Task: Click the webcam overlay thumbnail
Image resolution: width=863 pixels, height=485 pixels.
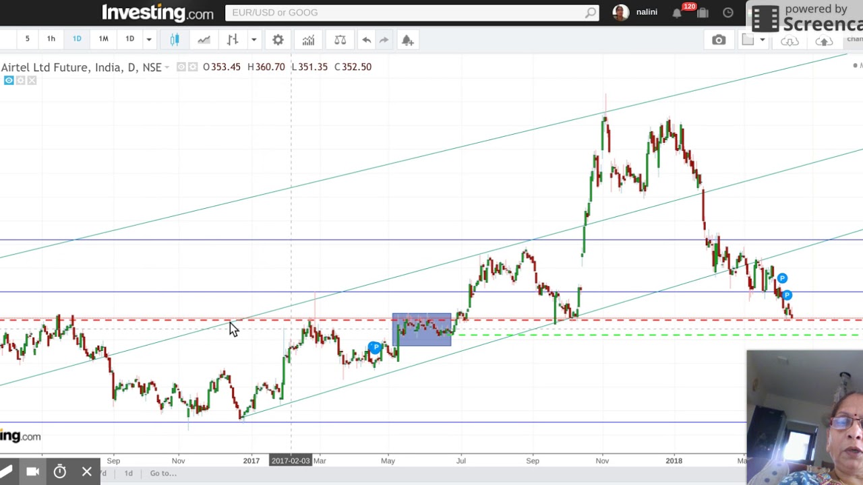Action: coord(804,418)
